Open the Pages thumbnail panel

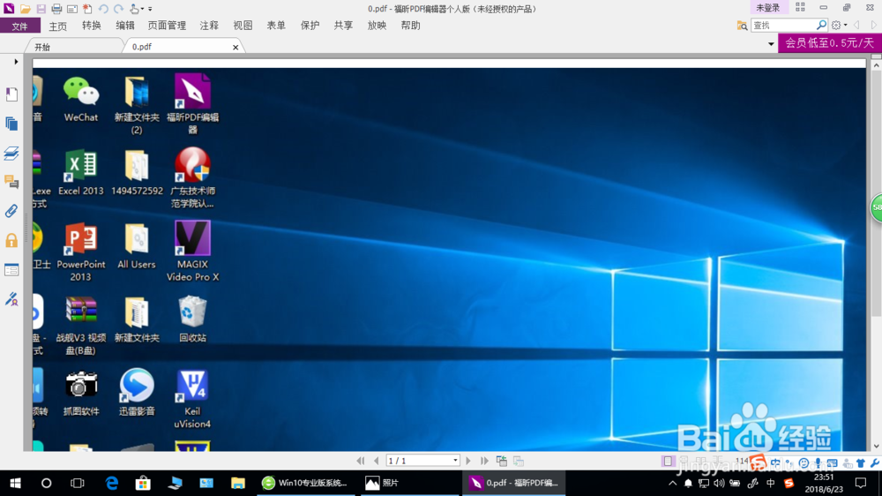(11, 124)
